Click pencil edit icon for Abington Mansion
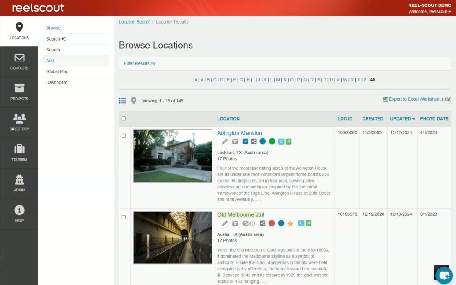The image size is (456, 285). click(224, 142)
